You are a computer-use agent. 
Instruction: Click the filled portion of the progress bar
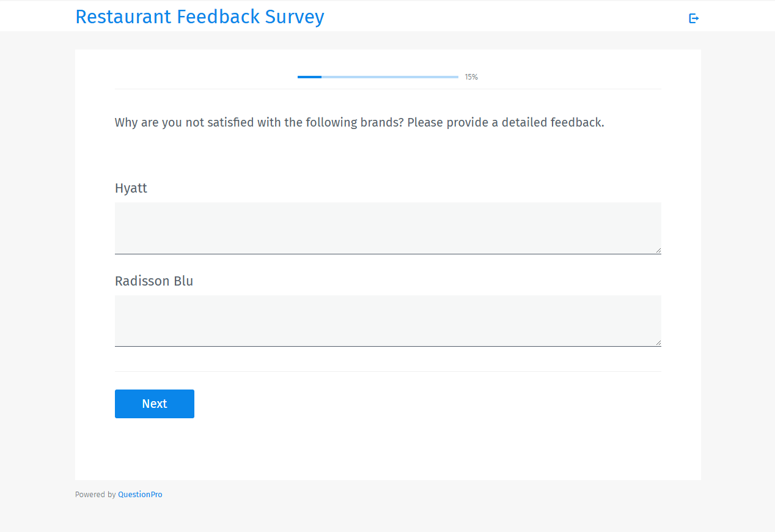(309, 77)
